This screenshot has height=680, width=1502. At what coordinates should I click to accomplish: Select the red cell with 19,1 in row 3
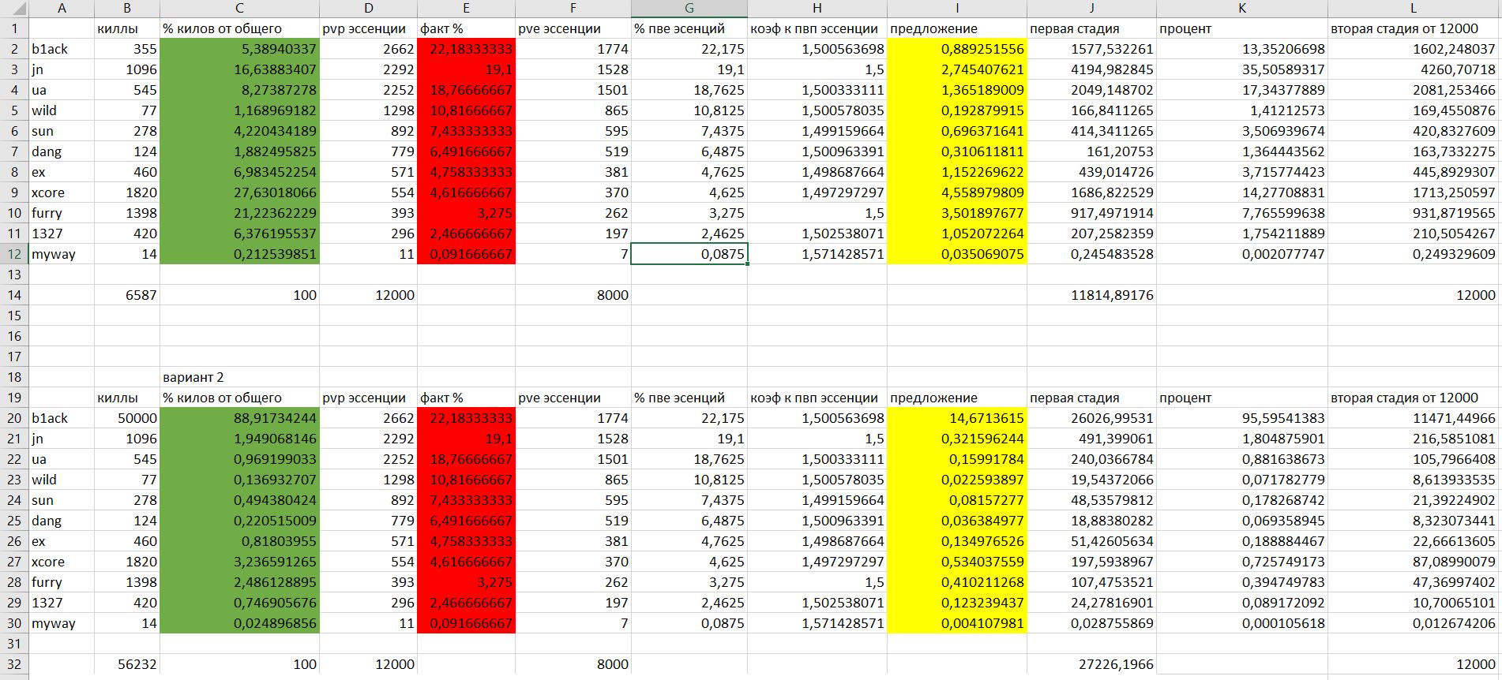(x=466, y=69)
